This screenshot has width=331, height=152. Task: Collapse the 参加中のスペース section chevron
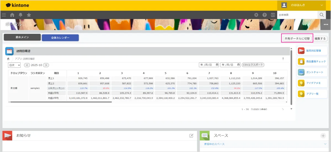coord(325,144)
